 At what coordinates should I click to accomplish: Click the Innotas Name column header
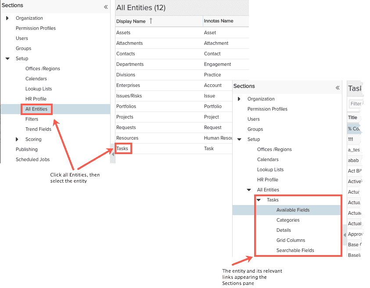click(219, 21)
